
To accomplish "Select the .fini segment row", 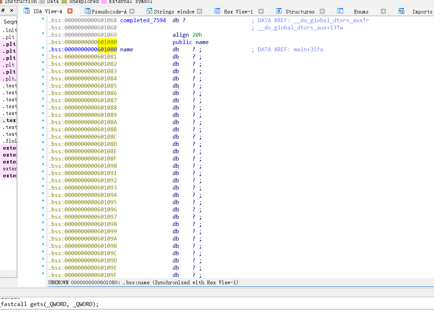I will [x=9, y=141].
